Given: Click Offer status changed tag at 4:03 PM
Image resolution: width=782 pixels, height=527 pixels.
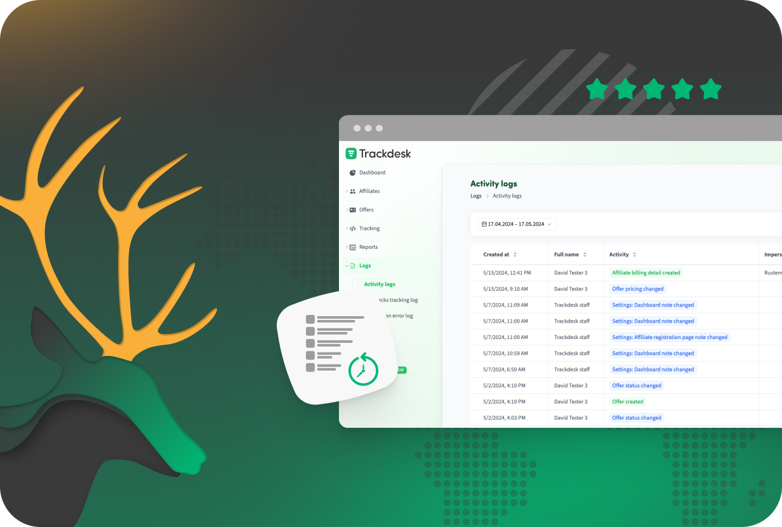Looking at the screenshot, I should pyautogui.click(x=637, y=418).
